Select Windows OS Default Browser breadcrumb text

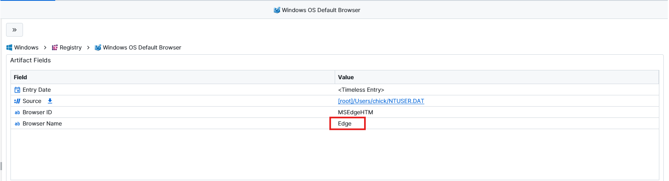tap(142, 47)
